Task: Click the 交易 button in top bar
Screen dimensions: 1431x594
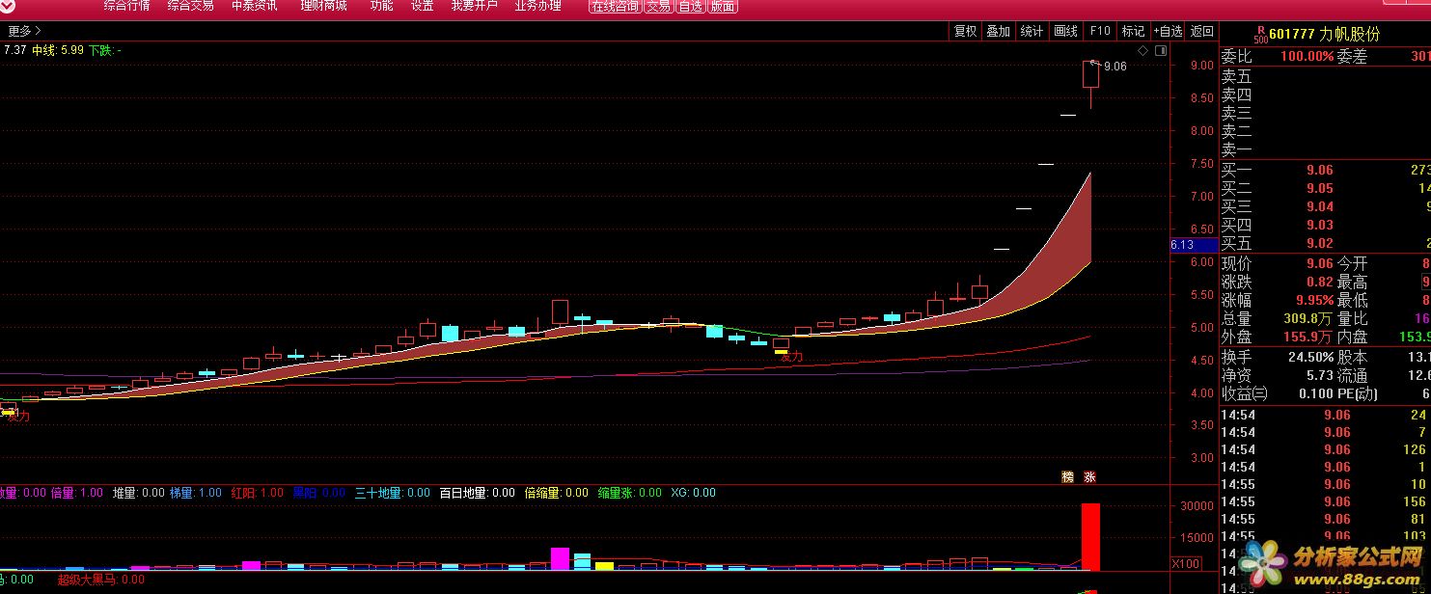Action: pos(658,7)
